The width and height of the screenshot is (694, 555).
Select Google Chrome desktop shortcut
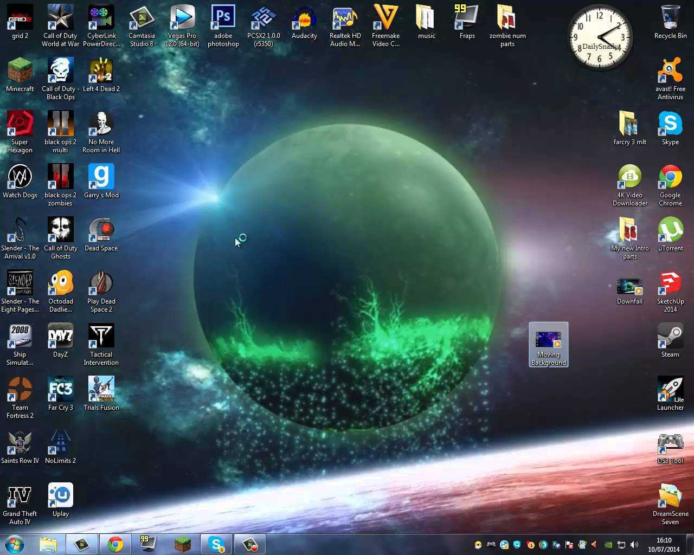(670, 185)
